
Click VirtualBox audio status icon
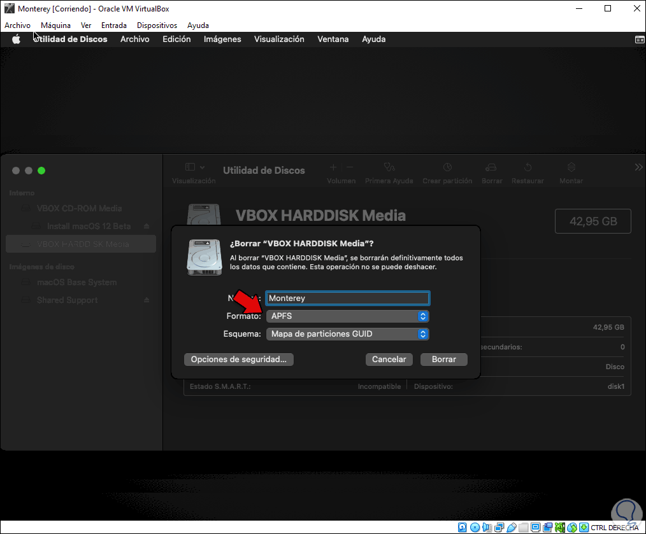[x=487, y=528]
